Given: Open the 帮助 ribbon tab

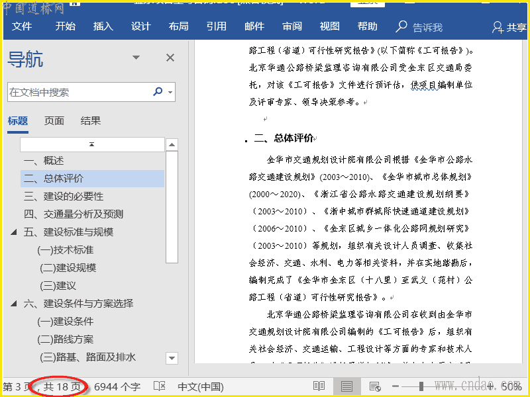Looking at the screenshot, I should pyautogui.click(x=368, y=26).
